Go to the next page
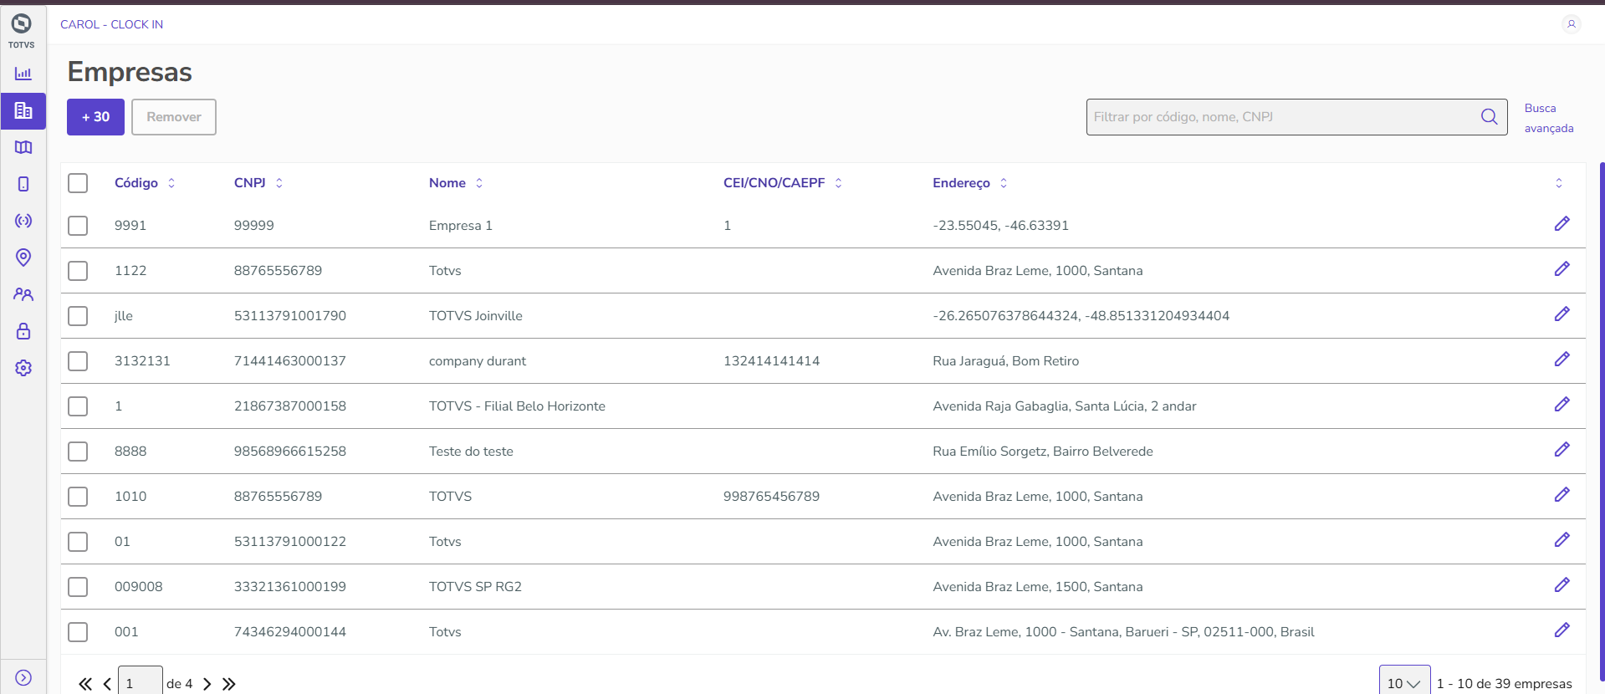Viewport: 1605px width, 694px height. pyautogui.click(x=207, y=684)
